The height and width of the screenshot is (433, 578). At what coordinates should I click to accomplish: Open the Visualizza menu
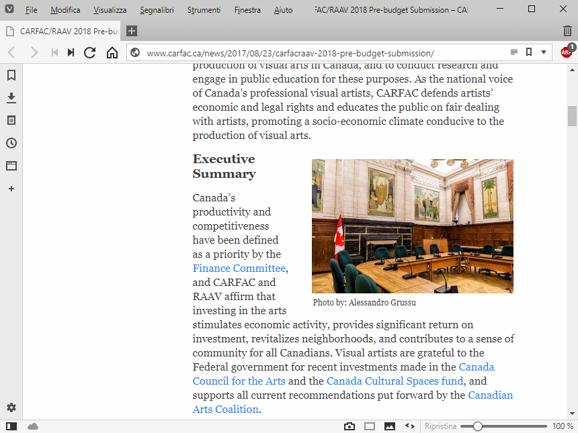pyautogui.click(x=110, y=10)
